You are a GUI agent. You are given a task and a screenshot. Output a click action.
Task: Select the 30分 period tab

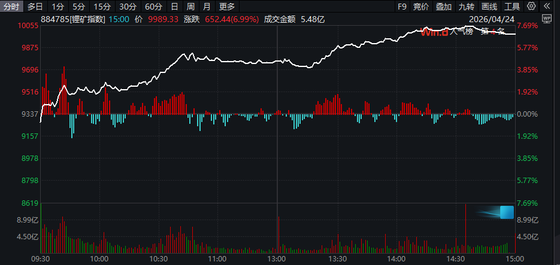128,7
